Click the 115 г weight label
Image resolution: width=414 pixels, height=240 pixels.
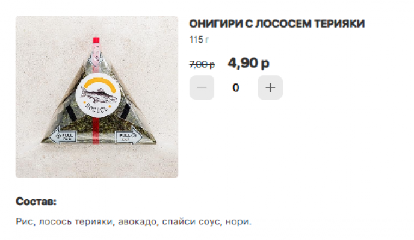199,40
